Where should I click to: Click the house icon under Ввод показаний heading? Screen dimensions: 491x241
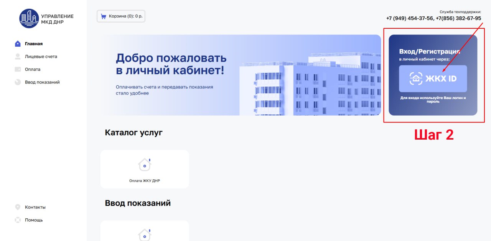(145, 234)
